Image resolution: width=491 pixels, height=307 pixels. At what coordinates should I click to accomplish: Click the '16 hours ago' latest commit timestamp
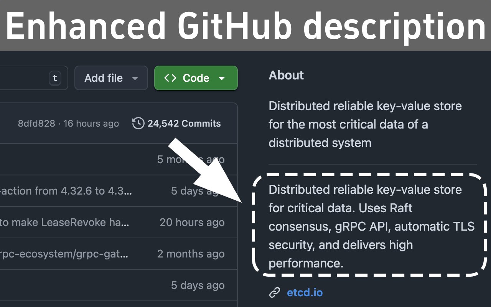91,124
